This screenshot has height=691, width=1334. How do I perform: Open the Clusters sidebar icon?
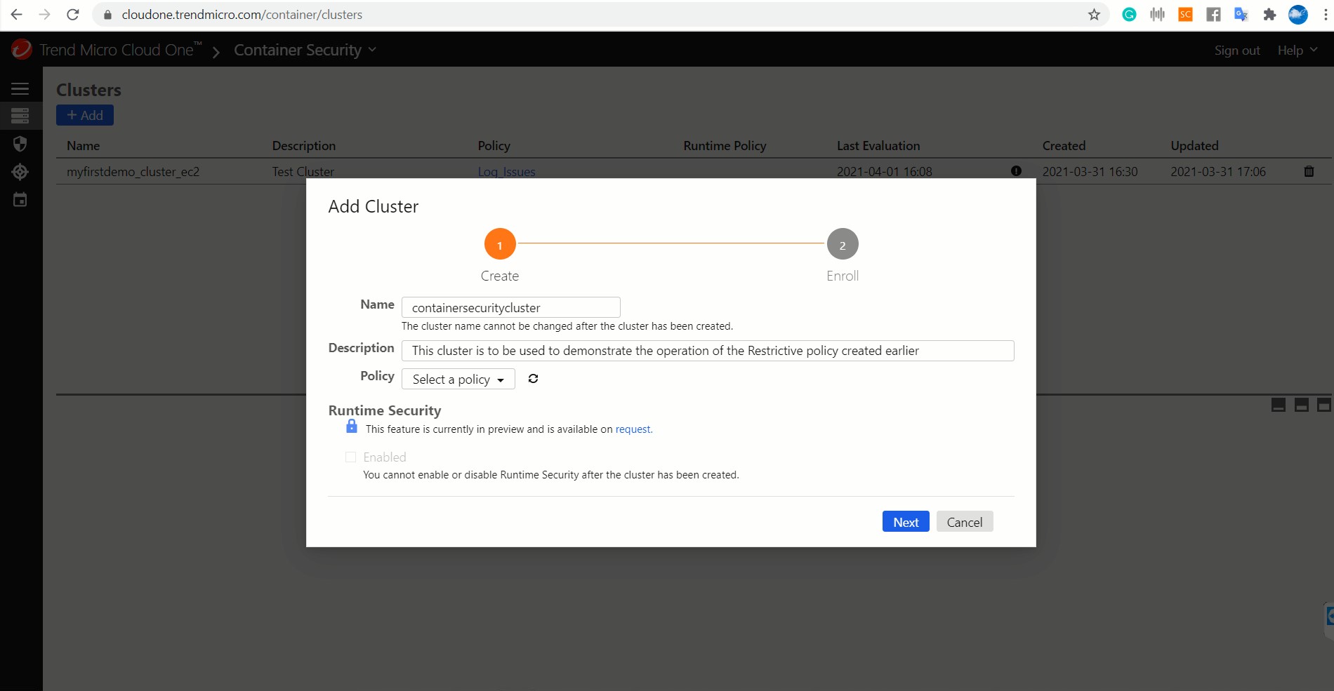[x=20, y=116]
